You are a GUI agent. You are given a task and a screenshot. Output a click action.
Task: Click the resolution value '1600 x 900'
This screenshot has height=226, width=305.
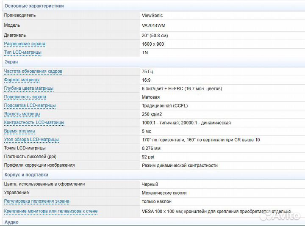coord(153,44)
